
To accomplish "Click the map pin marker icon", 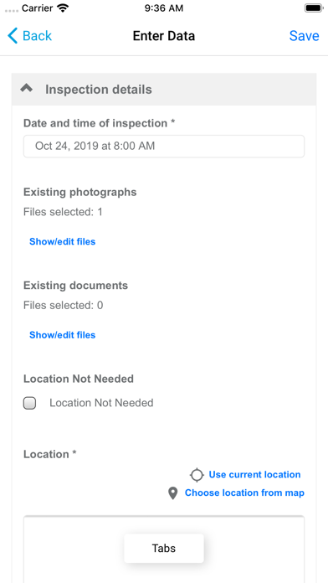I will [172, 493].
